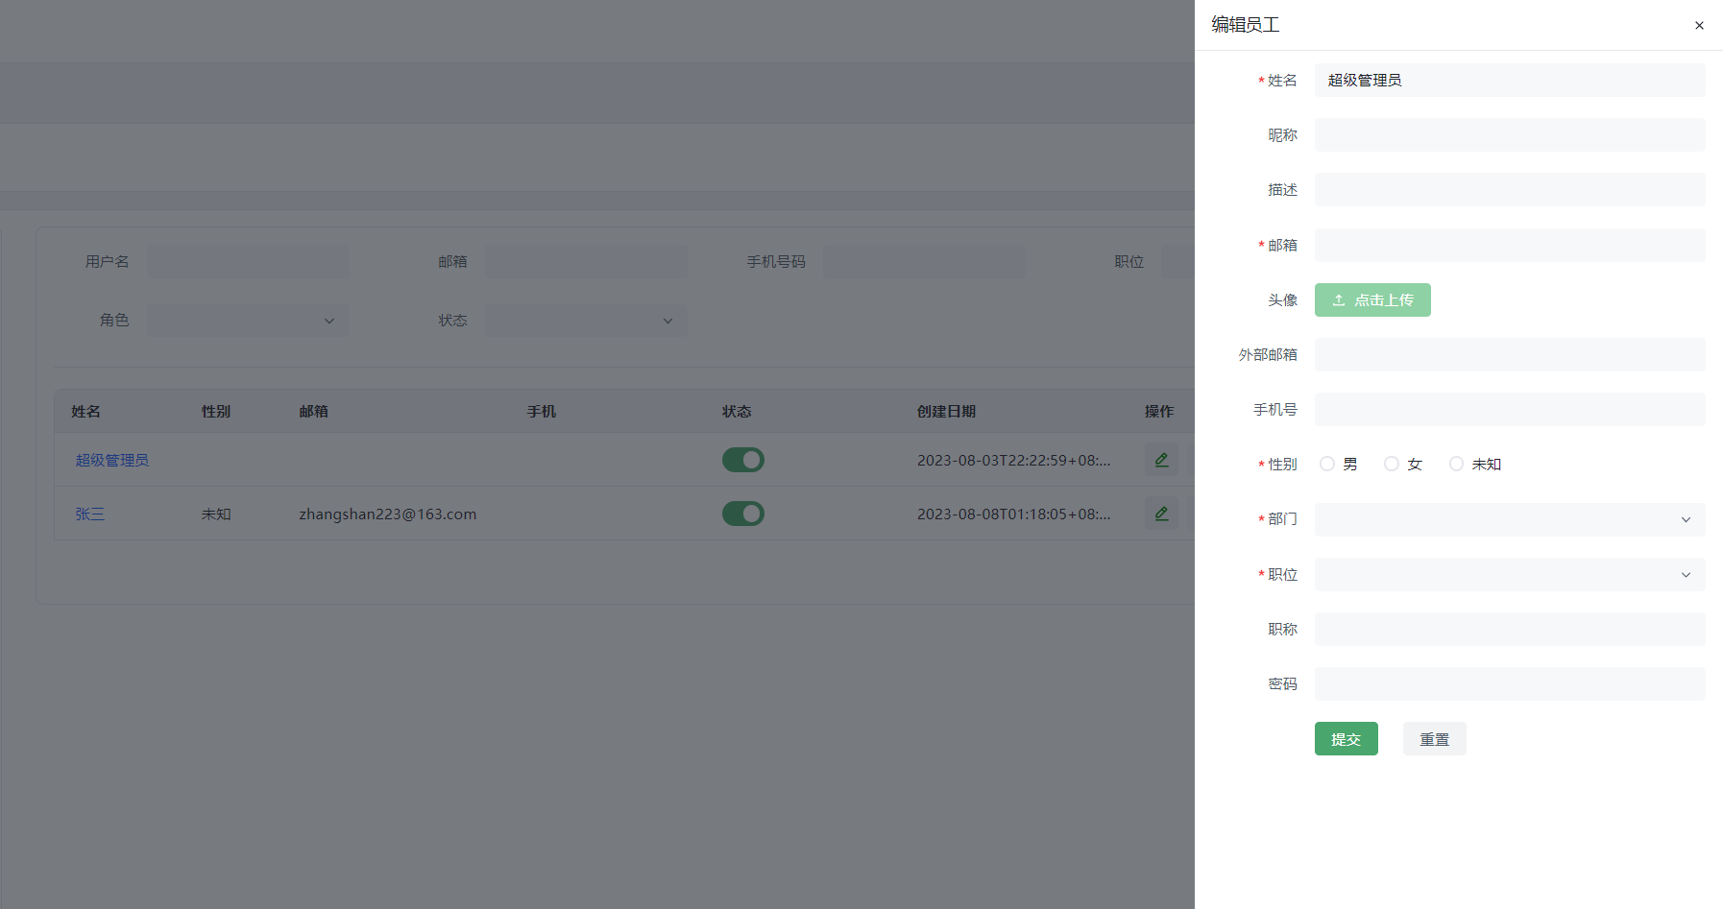Screen dimensions: 1723x909
Task: Click the zhangshan223@163.com email cell
Action: [388, 514]
